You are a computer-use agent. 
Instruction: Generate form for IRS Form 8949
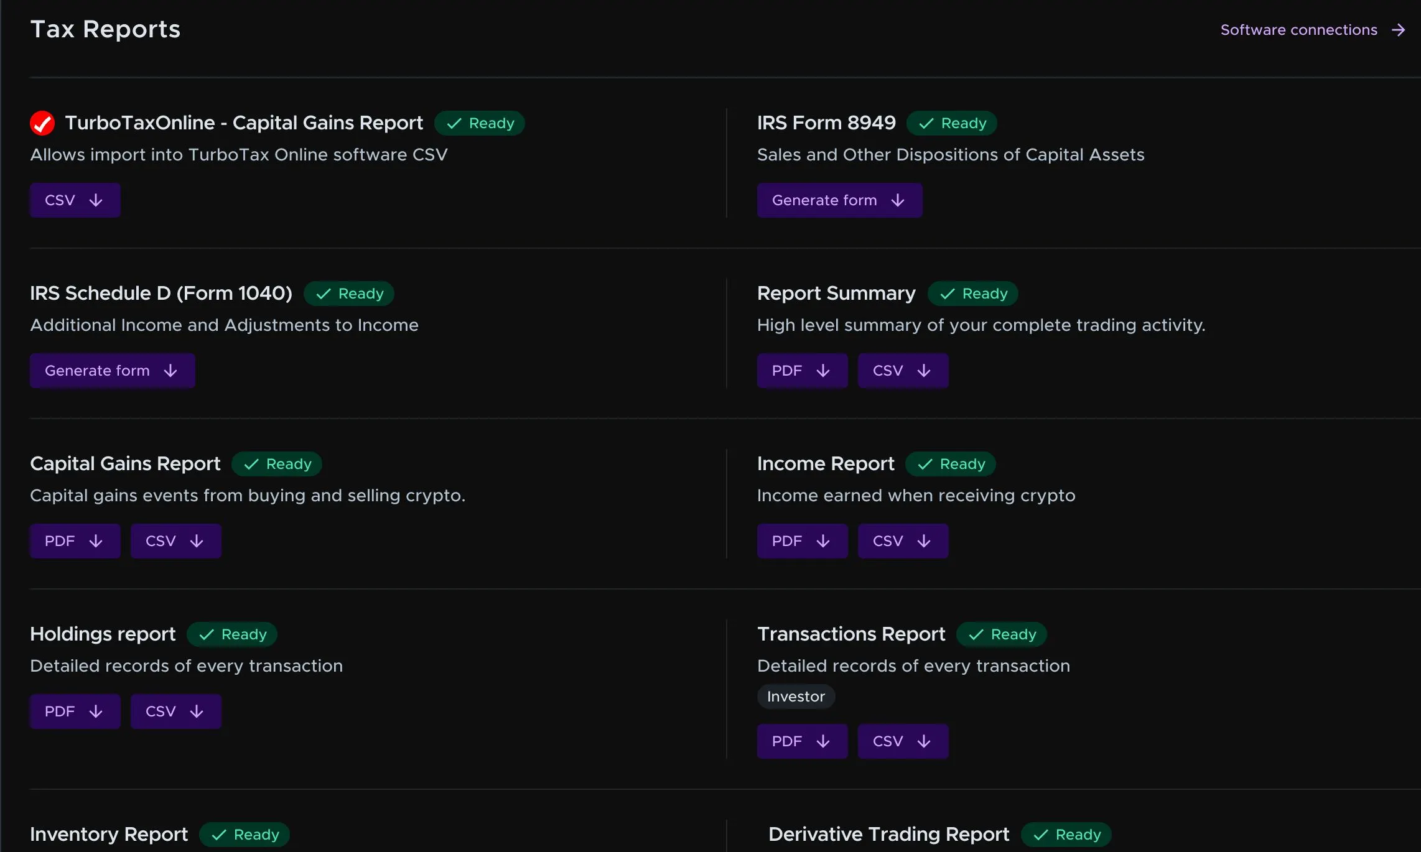pos(839,200)
